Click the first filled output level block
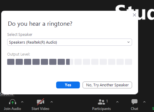 (x=11, y=62)
